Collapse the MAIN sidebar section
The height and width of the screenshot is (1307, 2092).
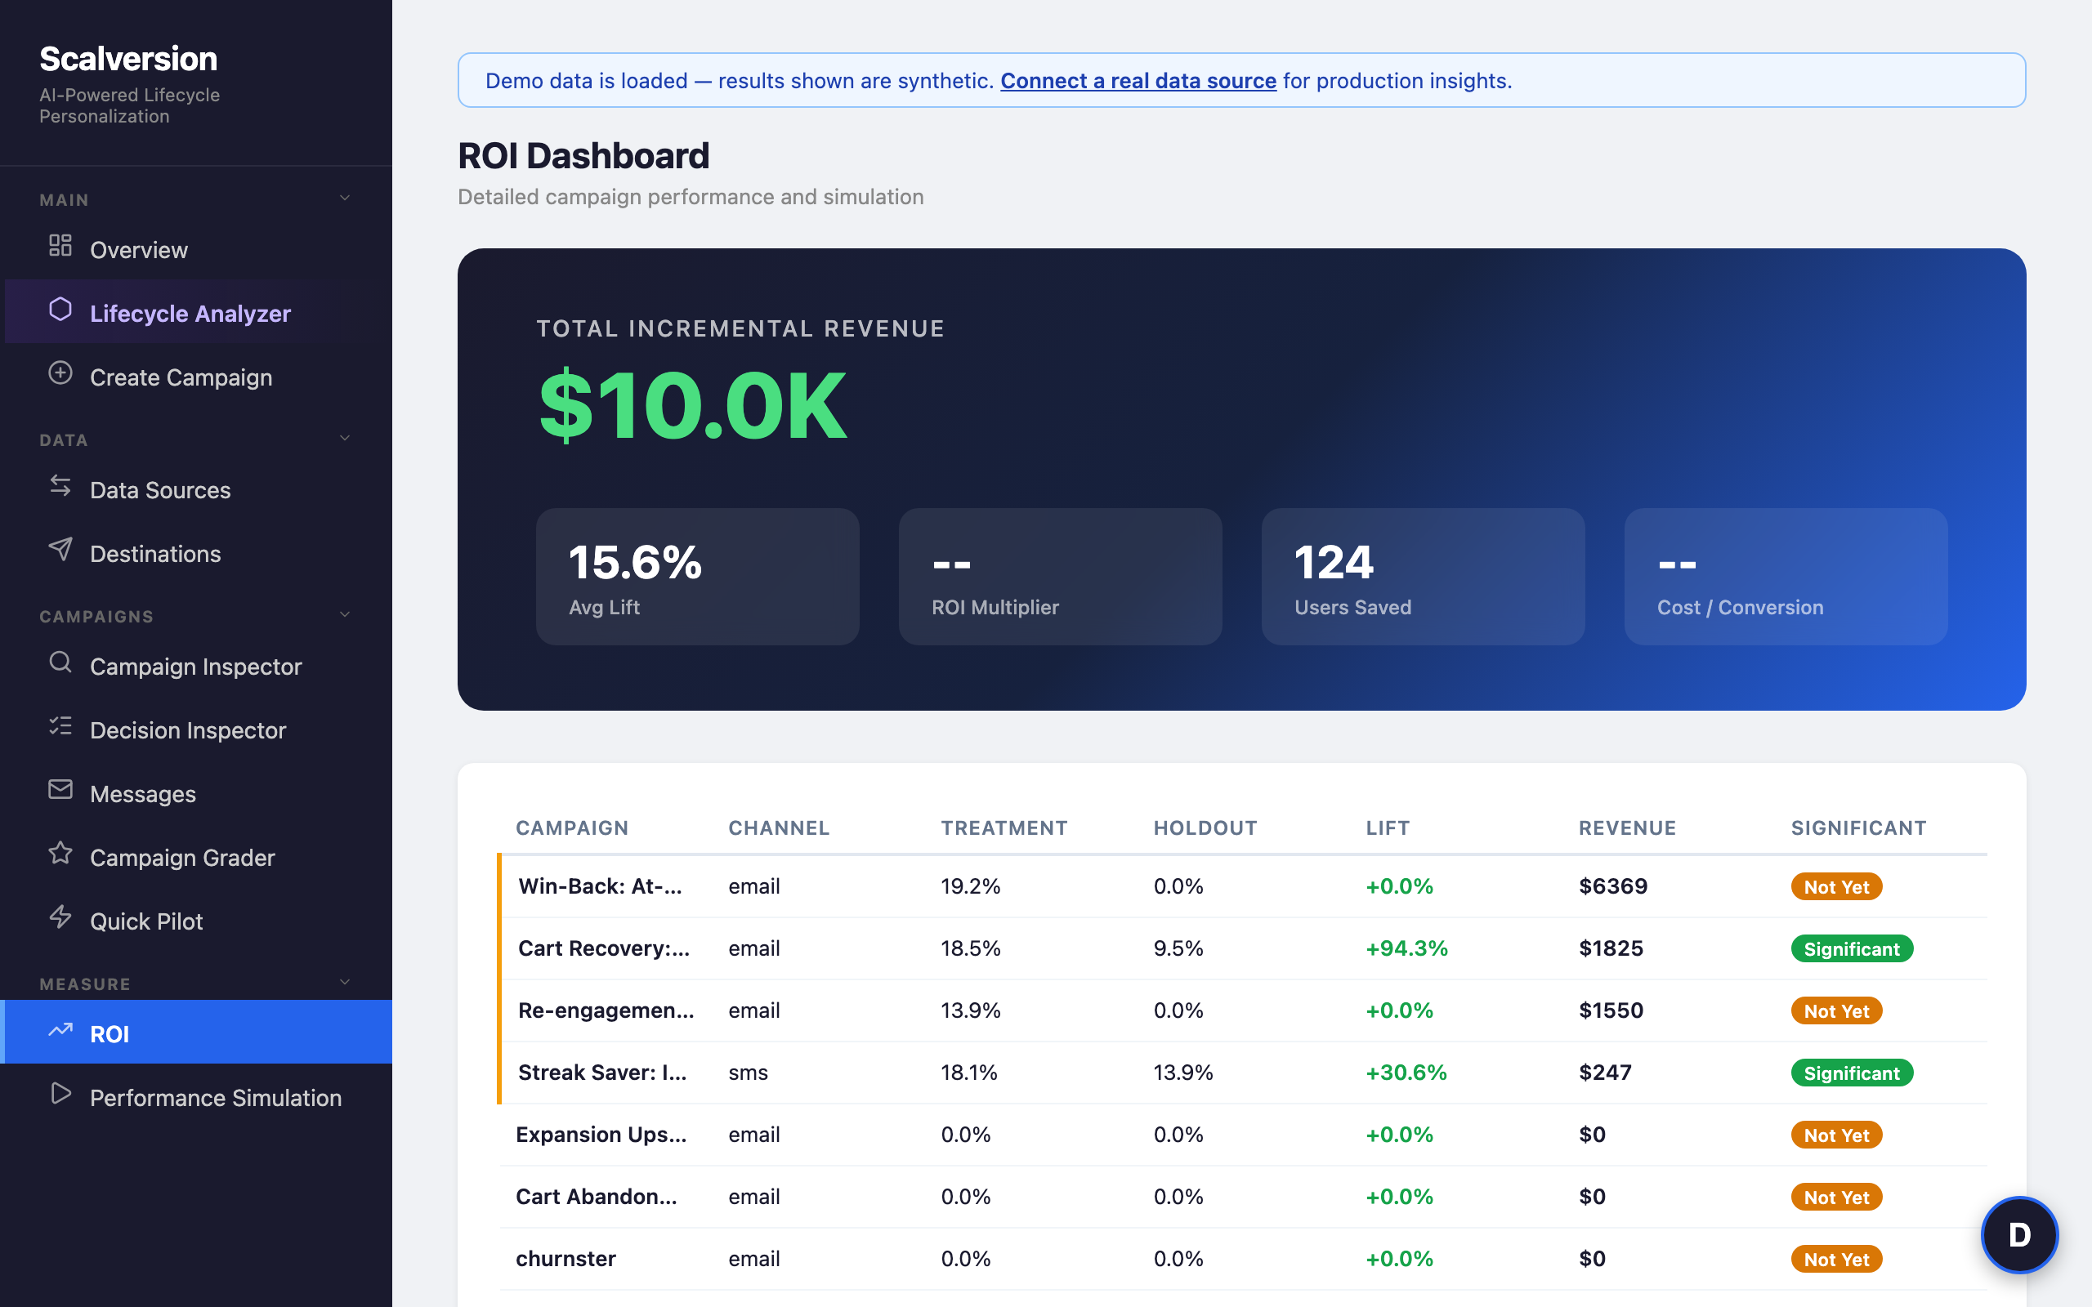pyautogui.click(x=345, y=198)
